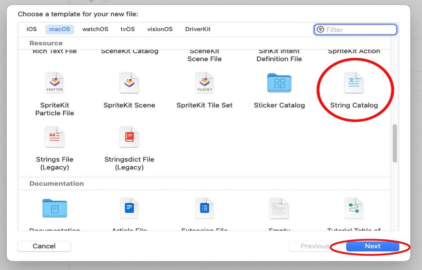Image resolution: width=422 pixels, height=270 pixels.
Task: Choose the Extension File template icon
Action: (x=204, y=208)
